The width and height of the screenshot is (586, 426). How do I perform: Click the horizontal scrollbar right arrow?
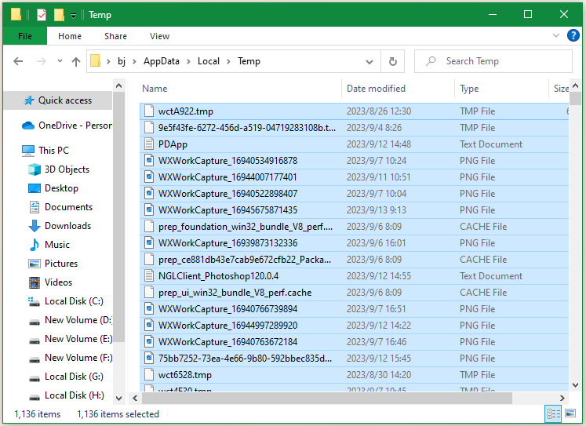(x=562, y=399)
